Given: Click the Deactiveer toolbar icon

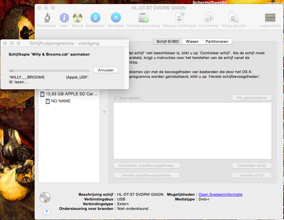Looking at the screenshot, I should (x=95, y=18).
